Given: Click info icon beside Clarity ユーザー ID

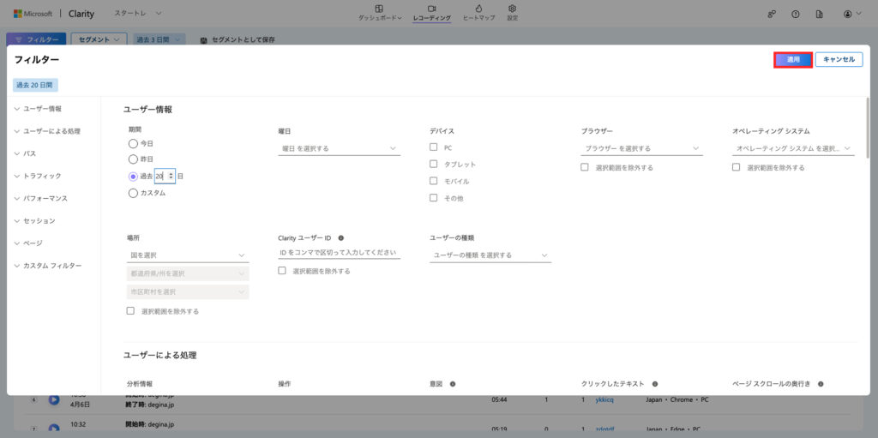Looking at the screenshot, I should pyautogui.click(x=341, y=237).
